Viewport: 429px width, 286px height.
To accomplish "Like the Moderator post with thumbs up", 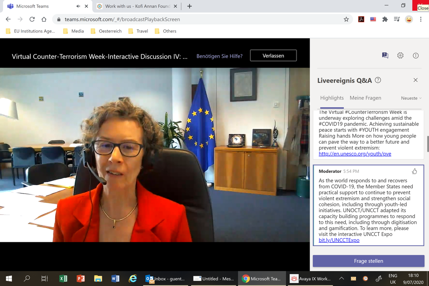I will (x=414, y=171).
